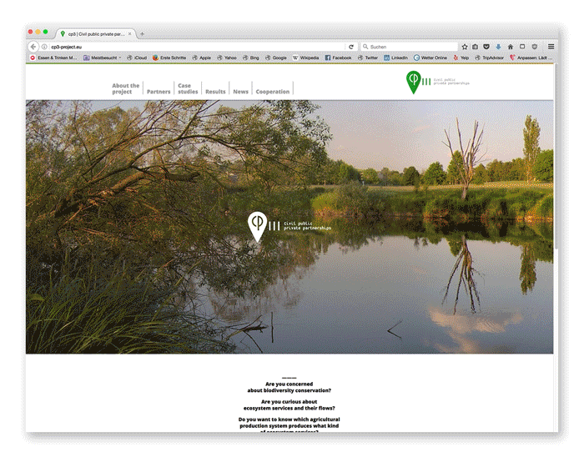Focus the Suchen search field

[409, 47]
